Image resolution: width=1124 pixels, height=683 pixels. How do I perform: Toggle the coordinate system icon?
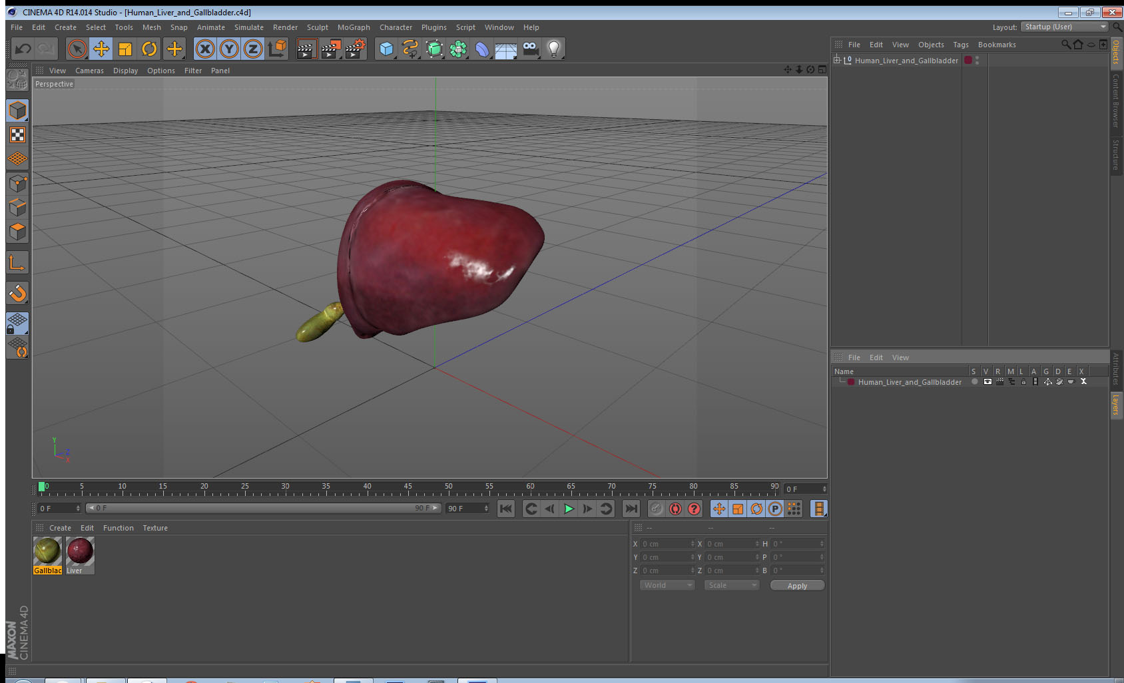pos(277,49)
